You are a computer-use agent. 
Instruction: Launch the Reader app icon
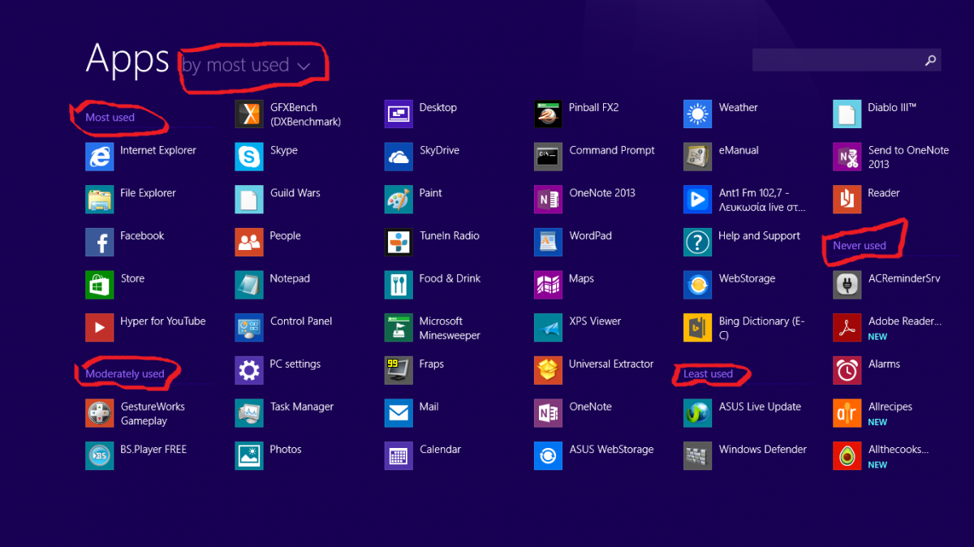click(847, 200)
